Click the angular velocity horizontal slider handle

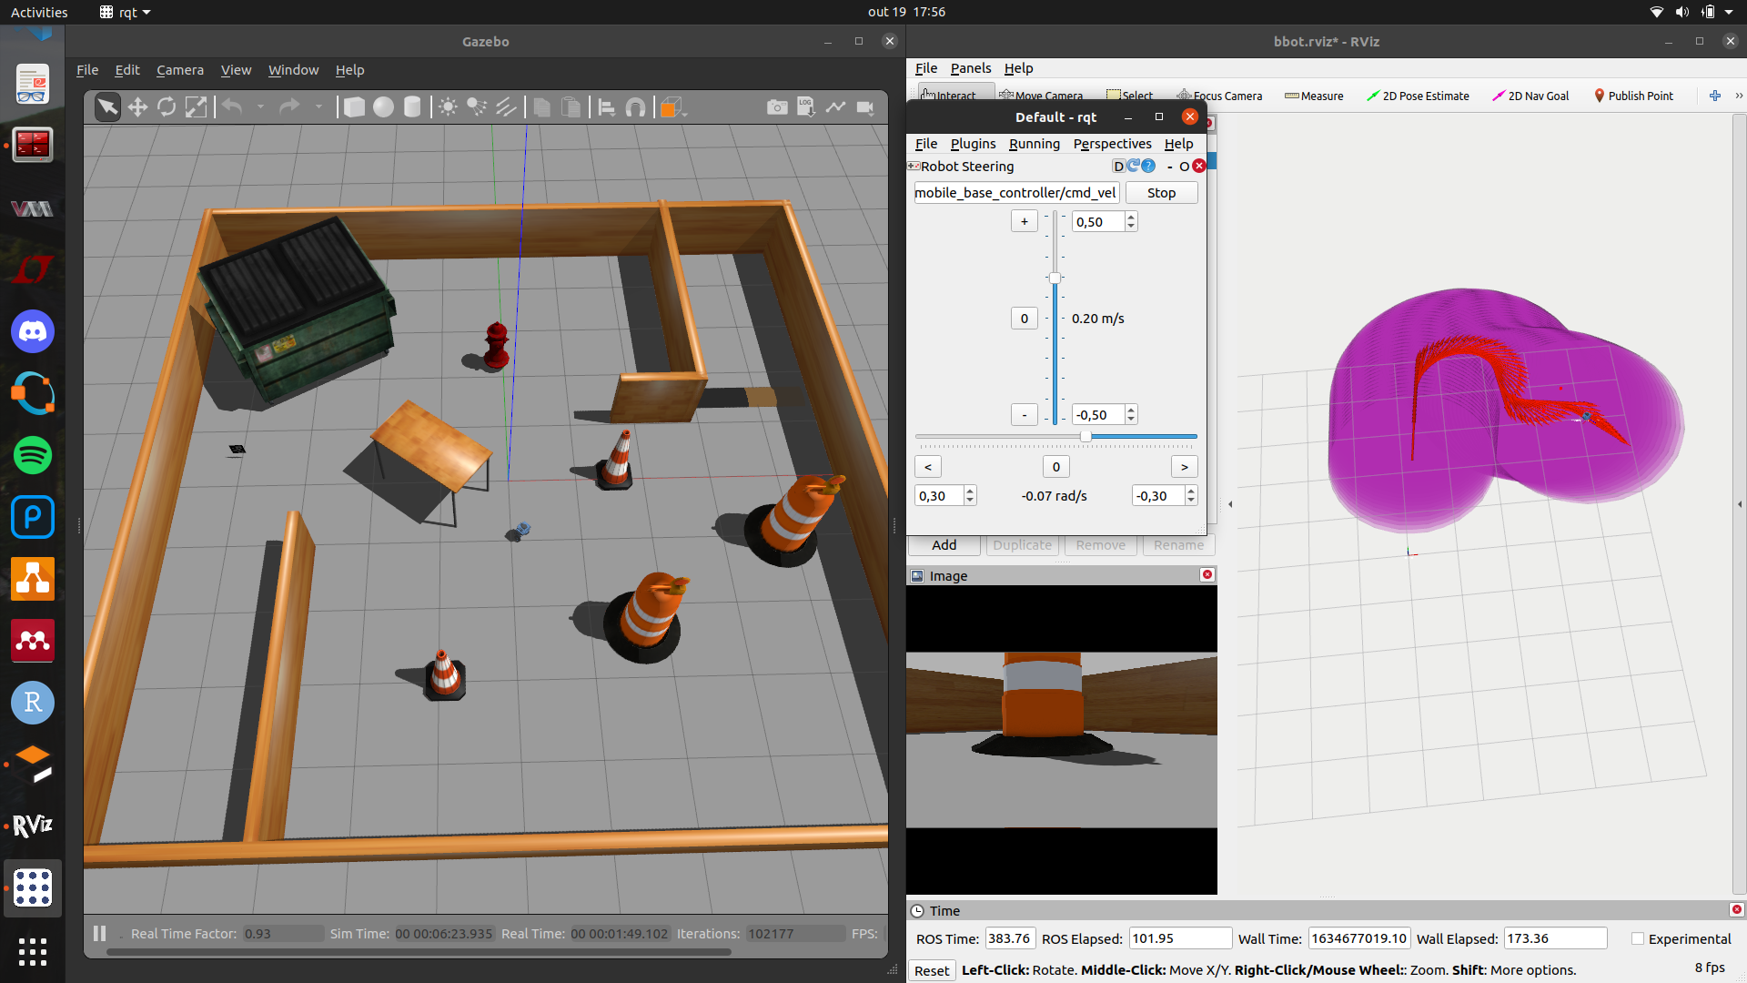point(1086,437)
